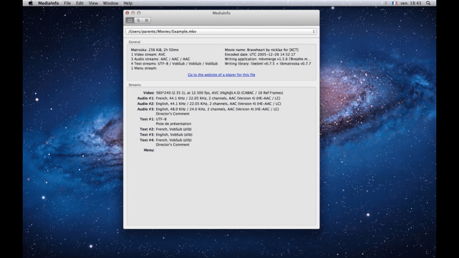
Task: Click the 'Menu:' stream label
Action: (149, 150)
